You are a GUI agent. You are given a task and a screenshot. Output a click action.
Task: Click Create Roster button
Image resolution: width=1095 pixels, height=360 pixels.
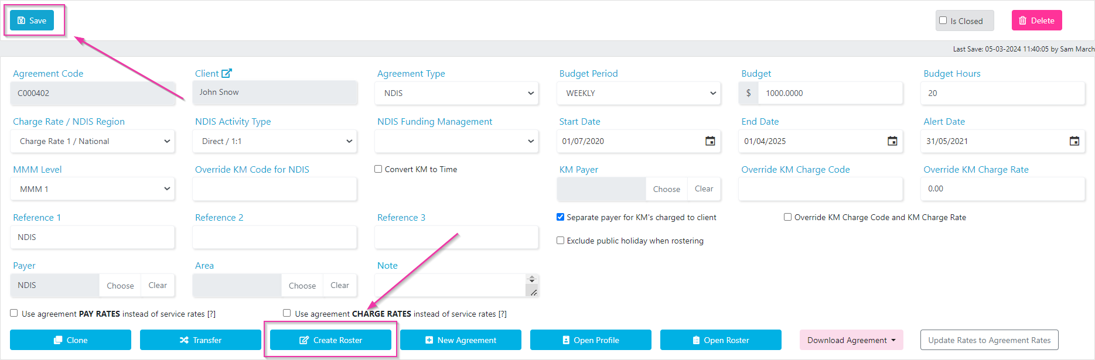click(x=330, y=340)
